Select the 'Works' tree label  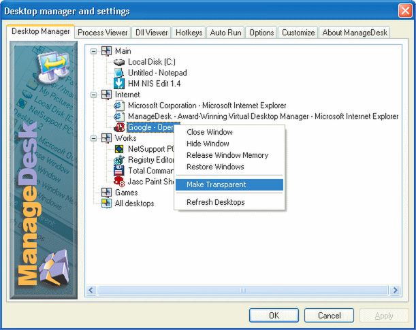click(125, 138)
